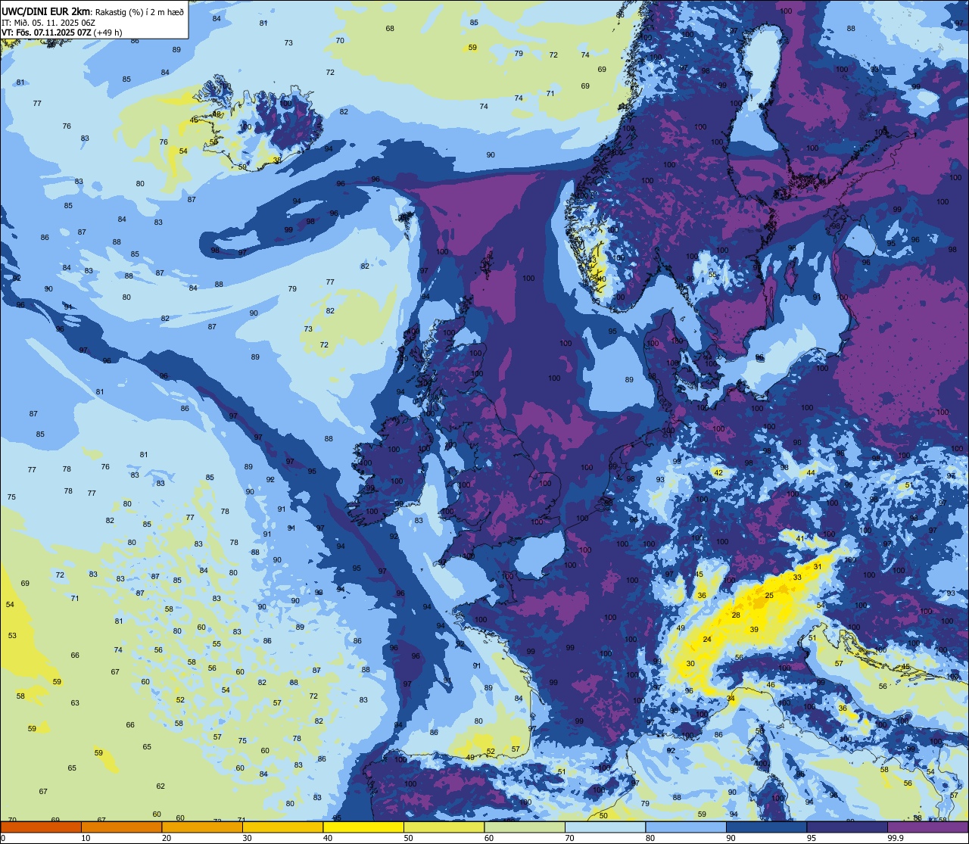This screenshot has height=844, width=969.
Task: Click the humidity value 28 on the map
Action: pos(736,615)
